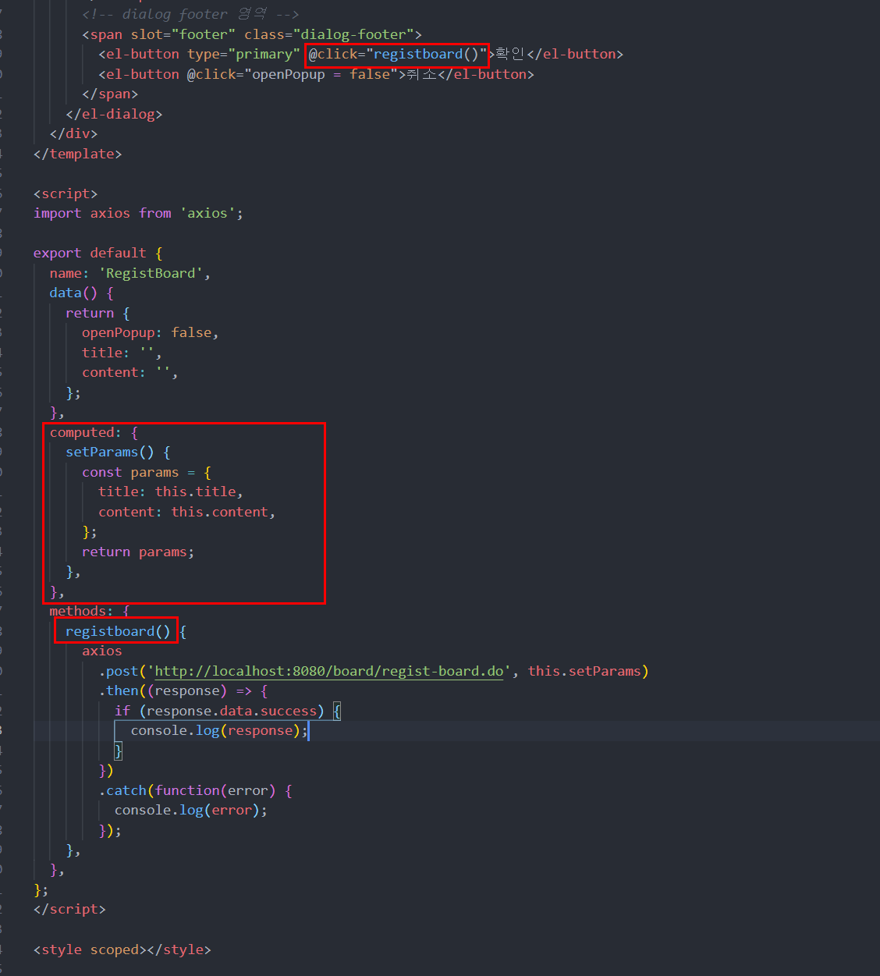This screenshot has height=976, width=880.
Task: Click setParams() computed declaration
Action: (118, 452)
